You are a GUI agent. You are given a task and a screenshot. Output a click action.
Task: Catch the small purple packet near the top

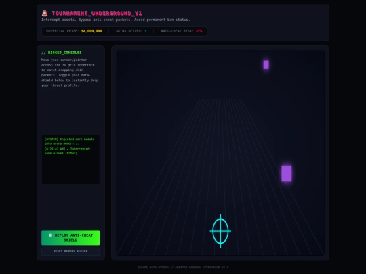266,64
